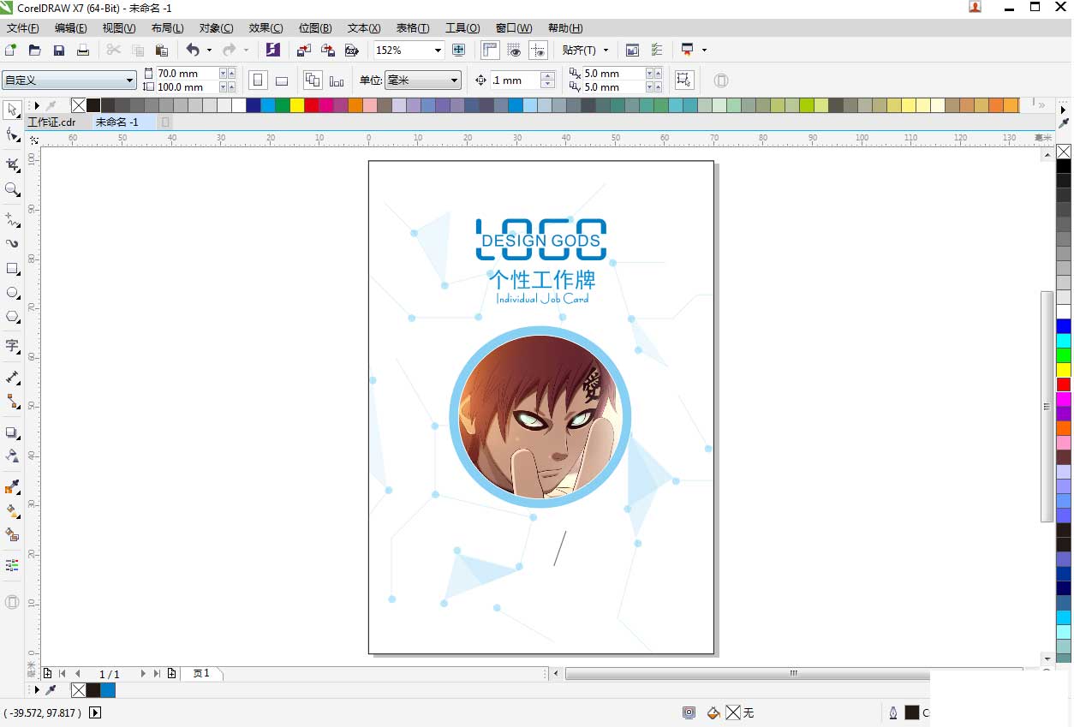Screen dimensions: 1074x727
Task: Click the Undo arrow
Action: (x=193, y=50)
